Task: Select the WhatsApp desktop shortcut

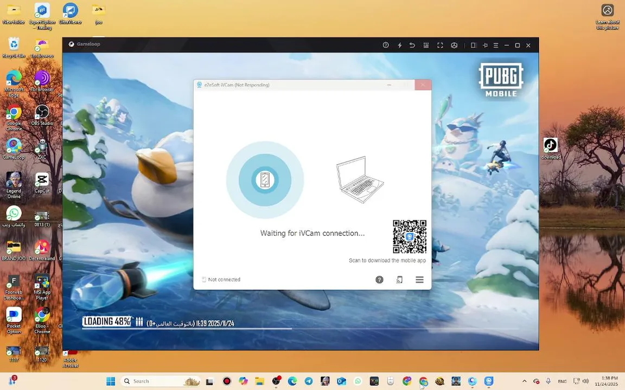Action: (14, 217)
